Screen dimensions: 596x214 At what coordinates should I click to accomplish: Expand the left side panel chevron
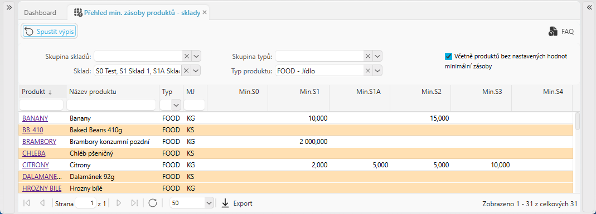tap(9, 7)
